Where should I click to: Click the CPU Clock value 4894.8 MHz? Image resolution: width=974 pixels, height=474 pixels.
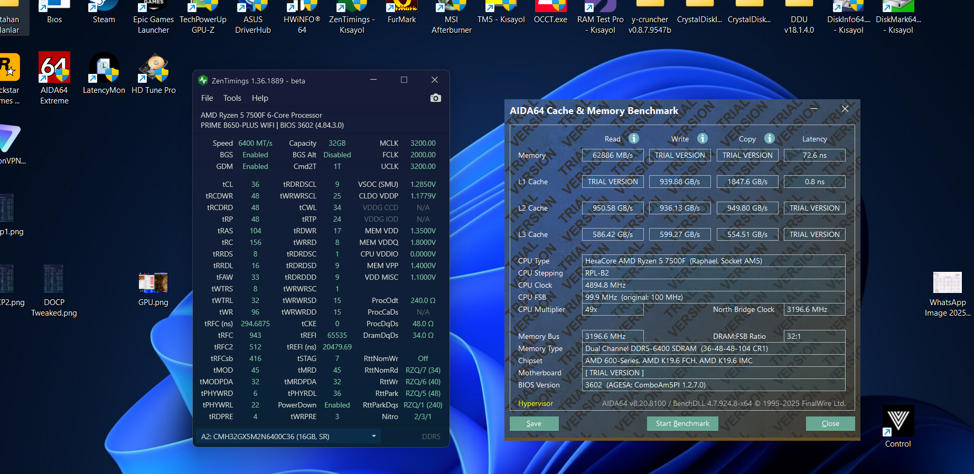[x=714, y=285]
